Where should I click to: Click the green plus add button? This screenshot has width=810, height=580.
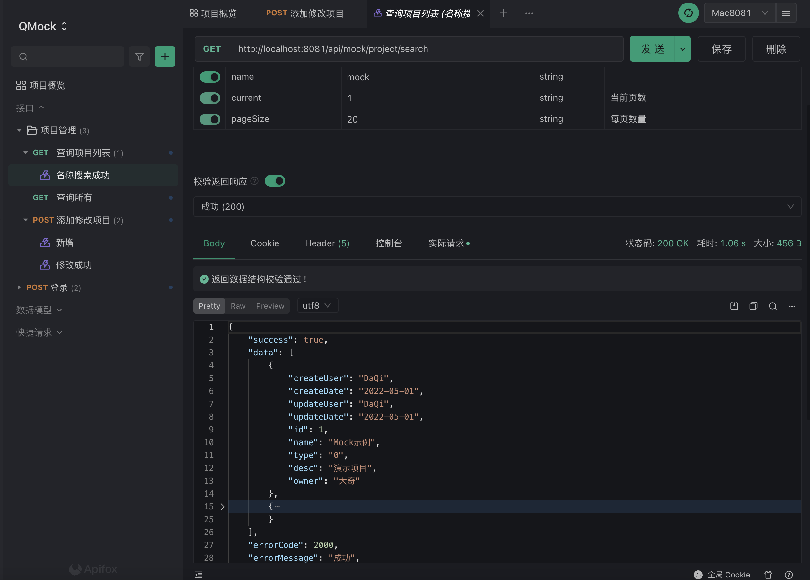165,56
